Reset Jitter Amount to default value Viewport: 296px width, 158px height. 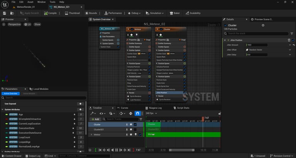(x=294, y=45)
